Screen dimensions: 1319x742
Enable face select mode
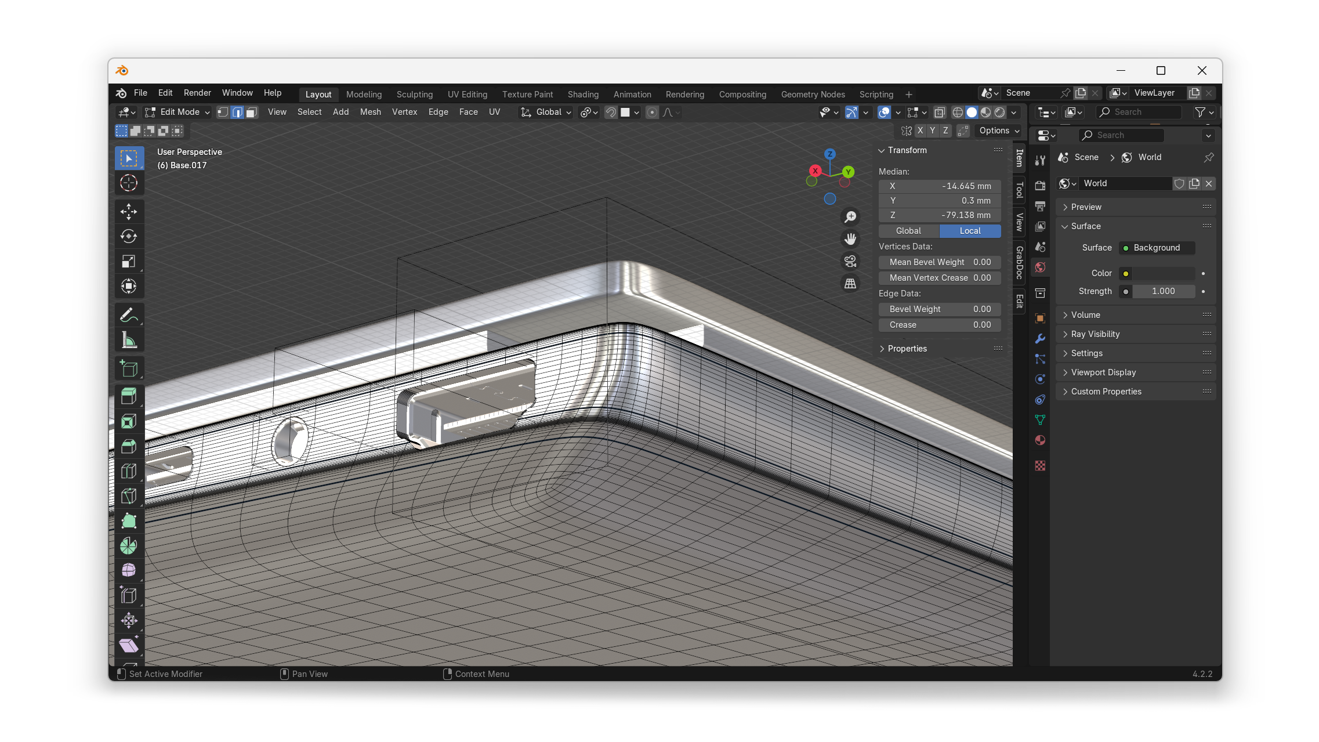click(252, 113)
